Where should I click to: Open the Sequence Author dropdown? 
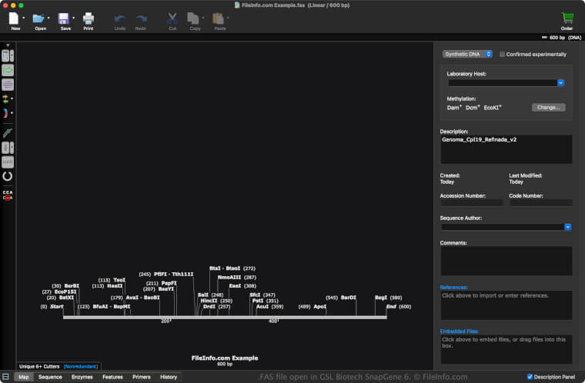click(x=567, y=227)
